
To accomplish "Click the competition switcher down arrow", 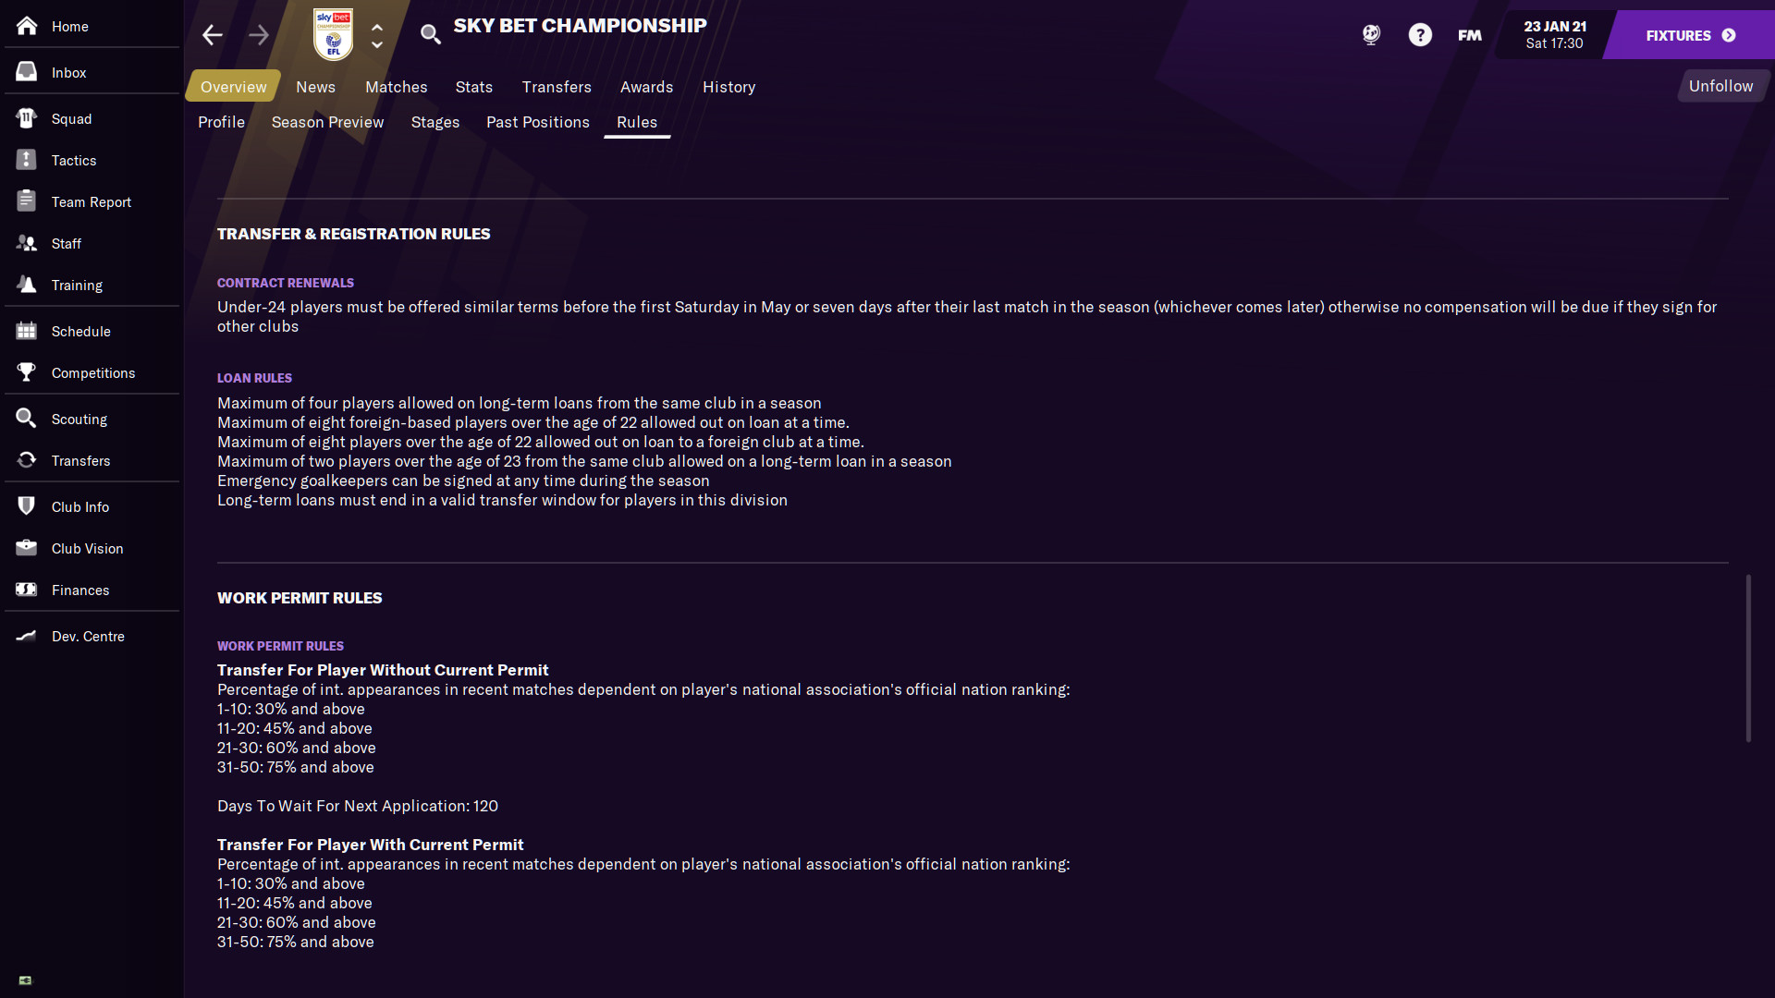I will (377, 44).
